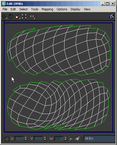Click the U coordinate input field
Viewport: 117px width, 145px height.
click(x=19, y=138)
